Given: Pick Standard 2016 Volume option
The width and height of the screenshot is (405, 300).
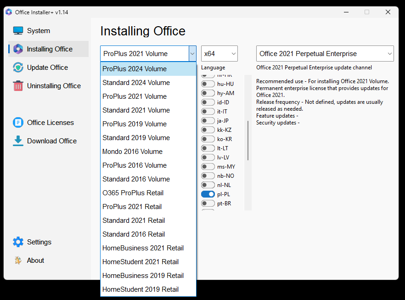Looking at the screenshot, I should [x=148, y=179].
